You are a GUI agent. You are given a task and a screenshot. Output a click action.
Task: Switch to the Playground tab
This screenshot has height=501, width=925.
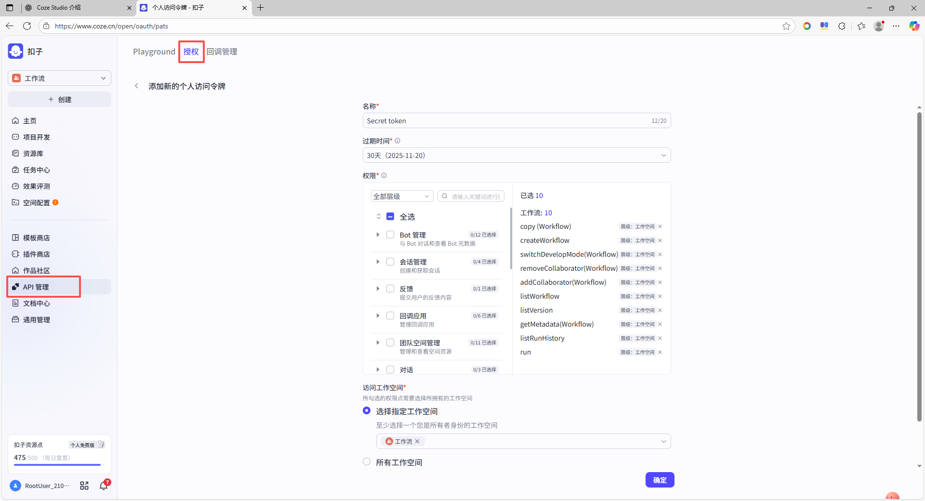coord(154,52)
